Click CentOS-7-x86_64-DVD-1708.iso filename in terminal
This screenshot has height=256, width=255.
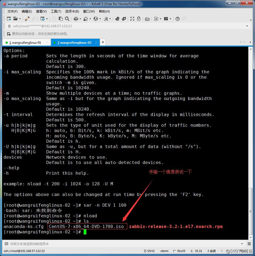click(86, 226)
